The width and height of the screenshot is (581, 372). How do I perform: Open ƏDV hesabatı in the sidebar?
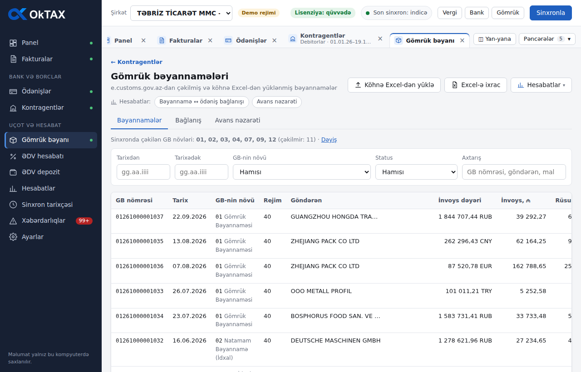[51, 156]
